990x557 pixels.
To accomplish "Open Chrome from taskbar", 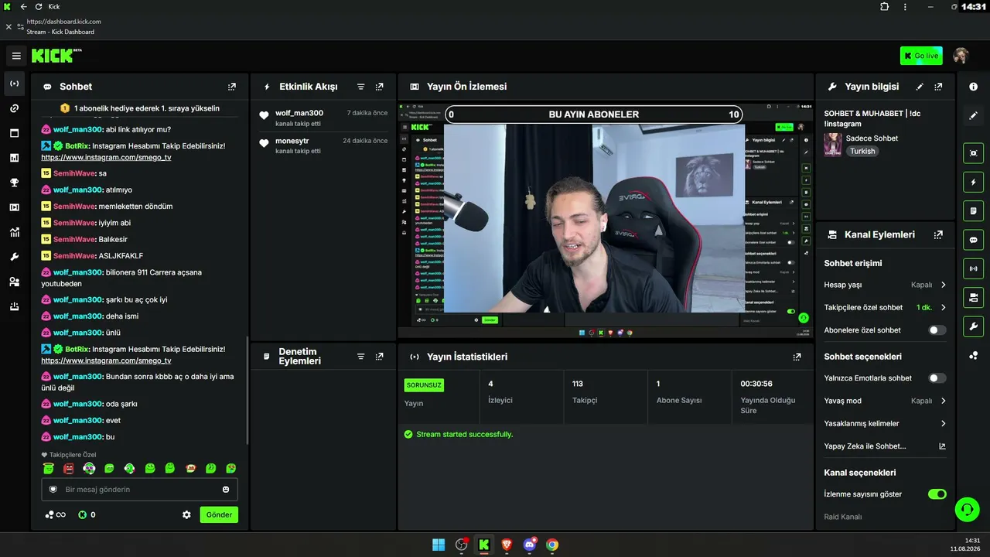I will click(551, 545).
